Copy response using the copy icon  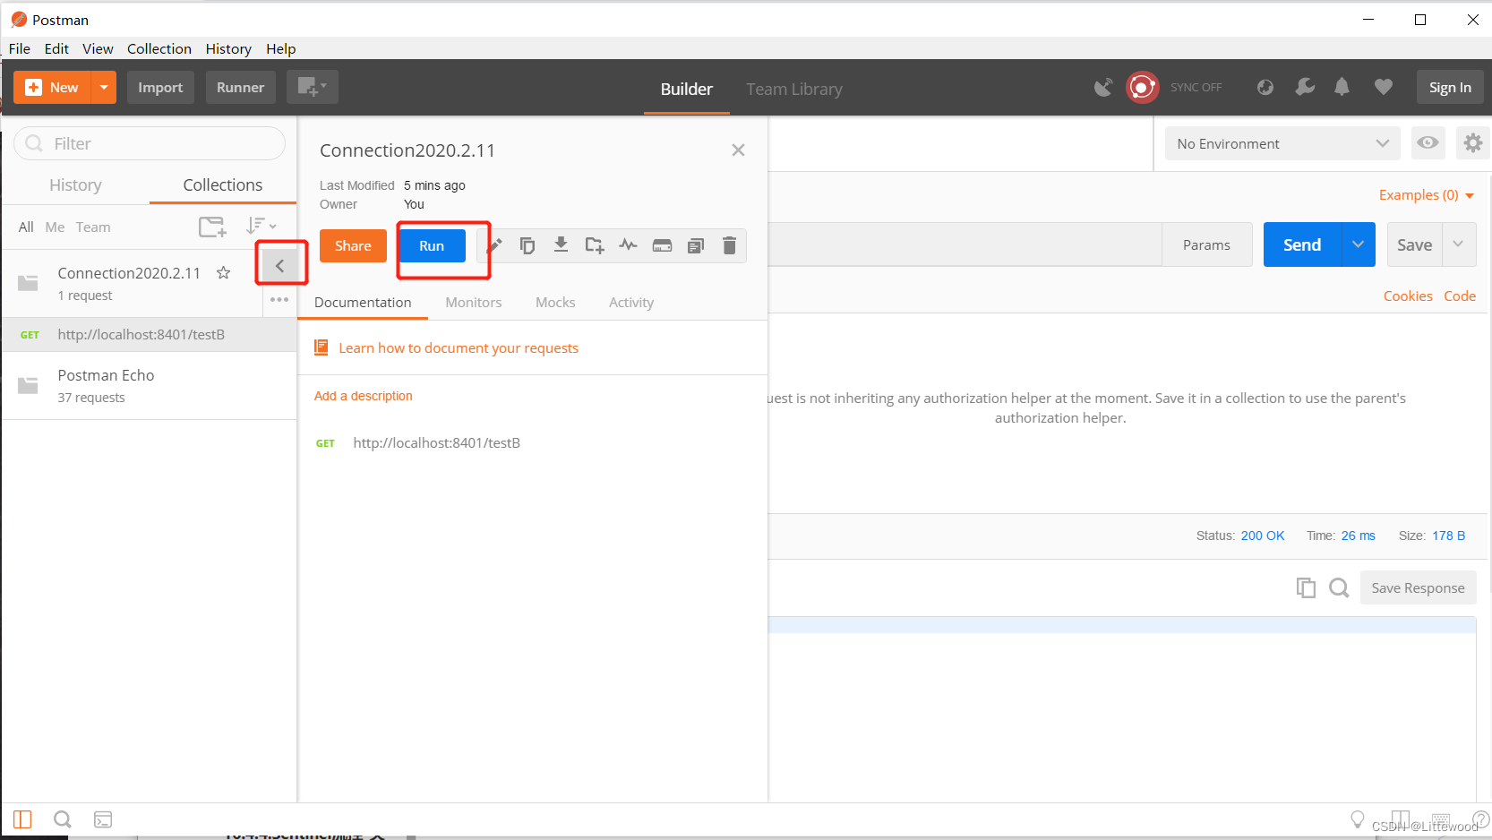tap(1306, 587)
